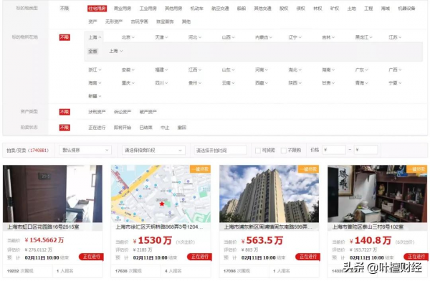Choose the 机器设备 category filter

[406, 9]
